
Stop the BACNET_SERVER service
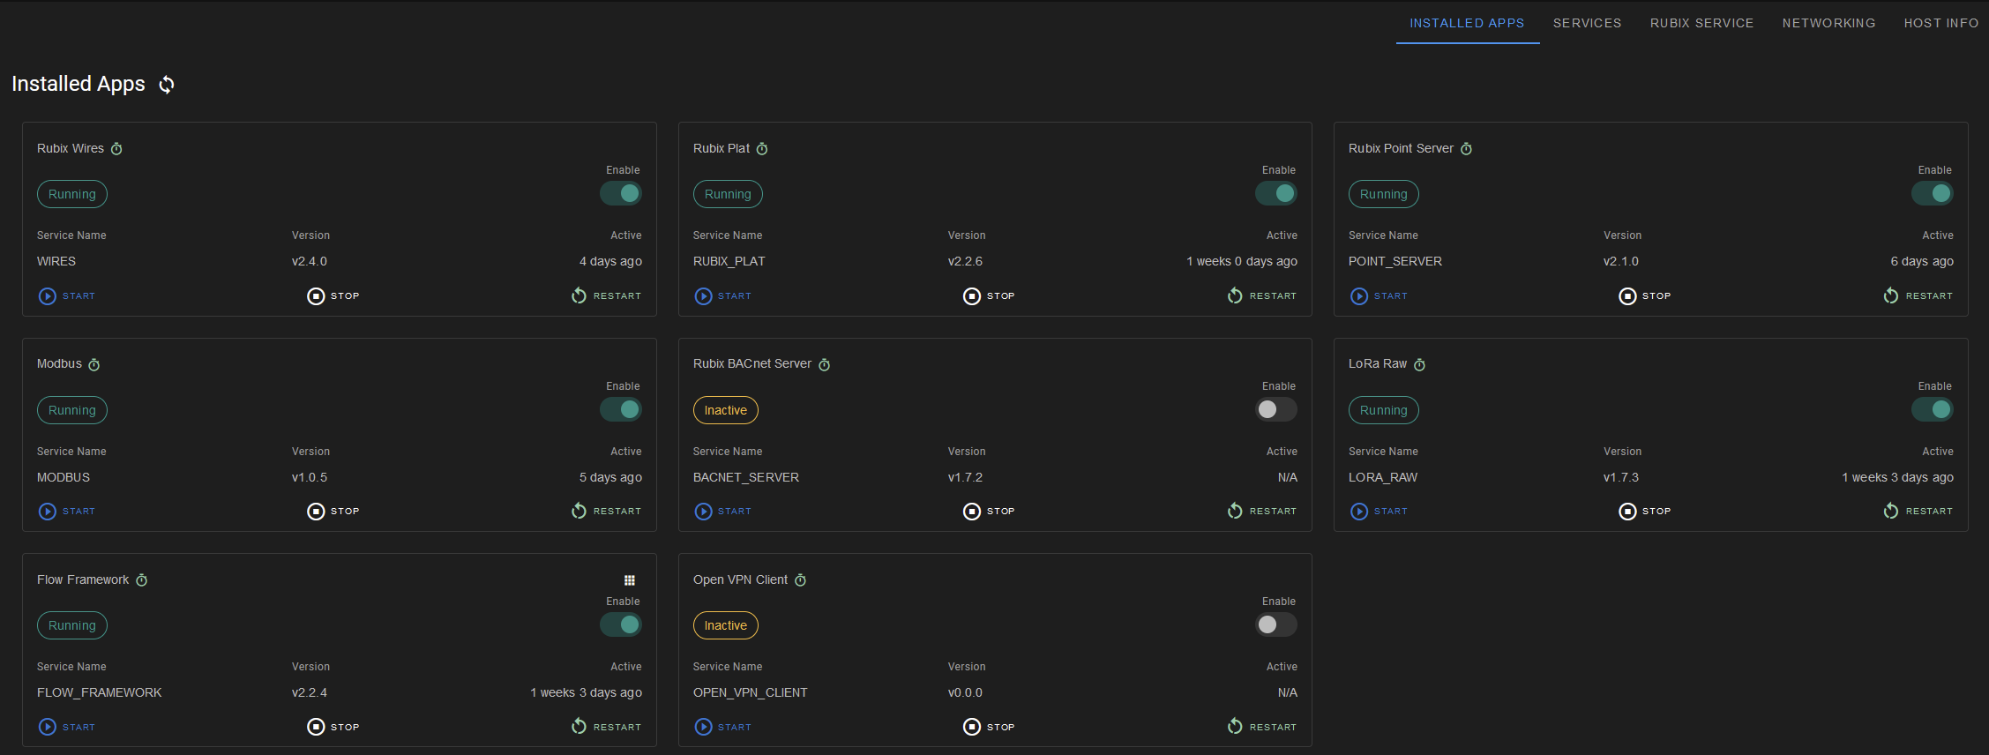[x=990, y=512]
